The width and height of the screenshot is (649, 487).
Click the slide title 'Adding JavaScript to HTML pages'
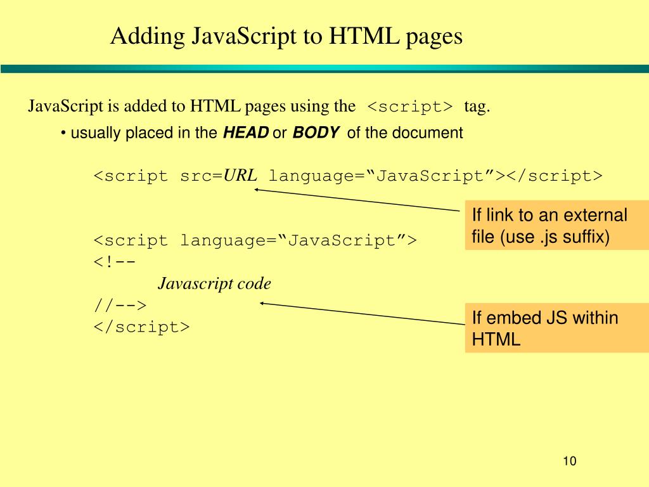(286, 36)
